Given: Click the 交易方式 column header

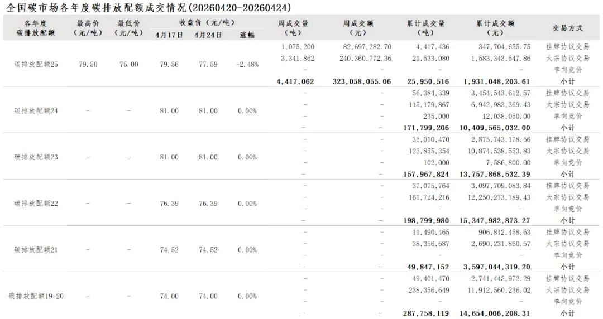Looking at the screenshot, I should click(x=568, y=28).
